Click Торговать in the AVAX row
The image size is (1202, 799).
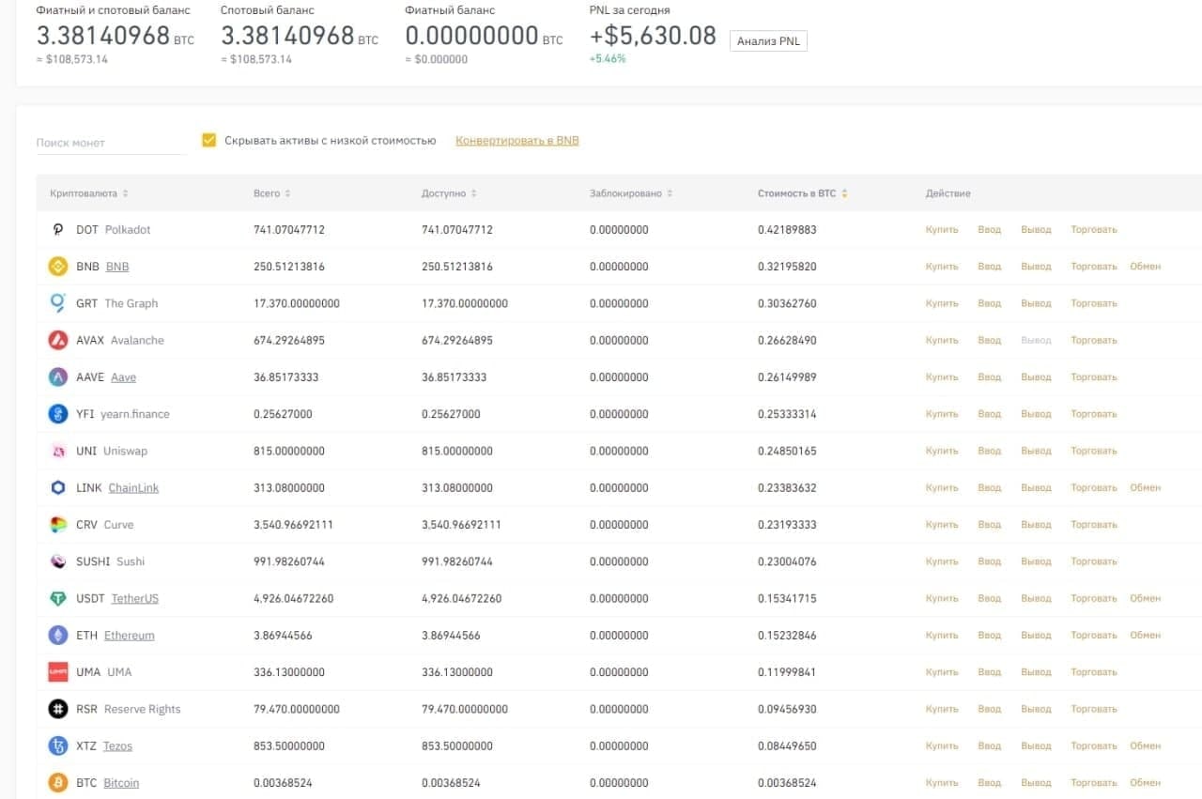(x=1094, y=340)
